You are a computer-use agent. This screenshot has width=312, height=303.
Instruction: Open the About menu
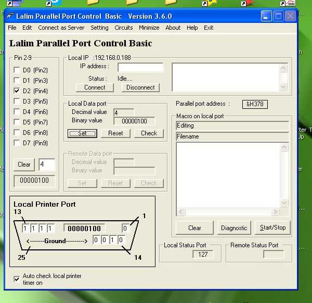(173, 28)
